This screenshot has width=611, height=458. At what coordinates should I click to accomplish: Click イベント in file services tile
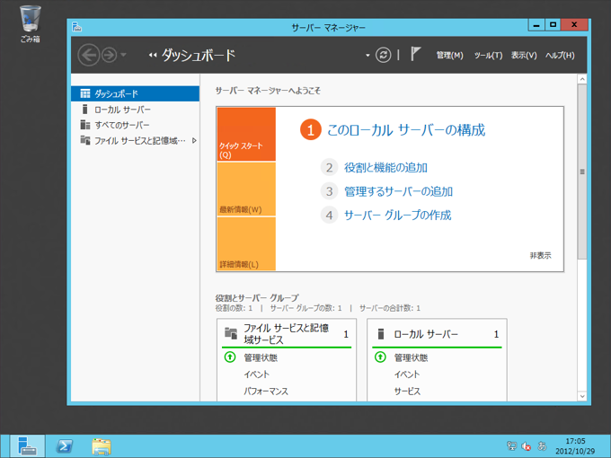(x=256, y=374)
